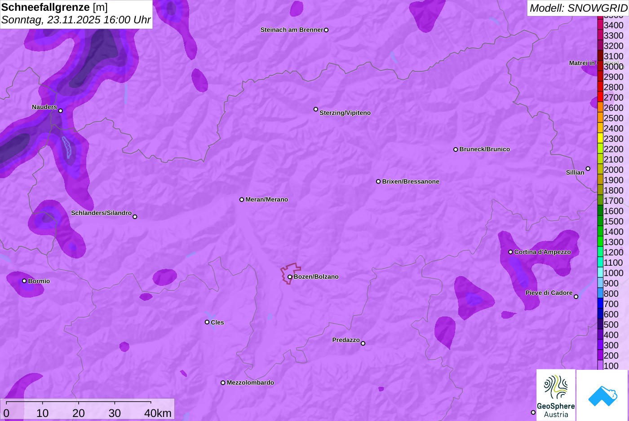Select the 700 m blue legend swatch

pyautogui.click(x=600, y=303)
